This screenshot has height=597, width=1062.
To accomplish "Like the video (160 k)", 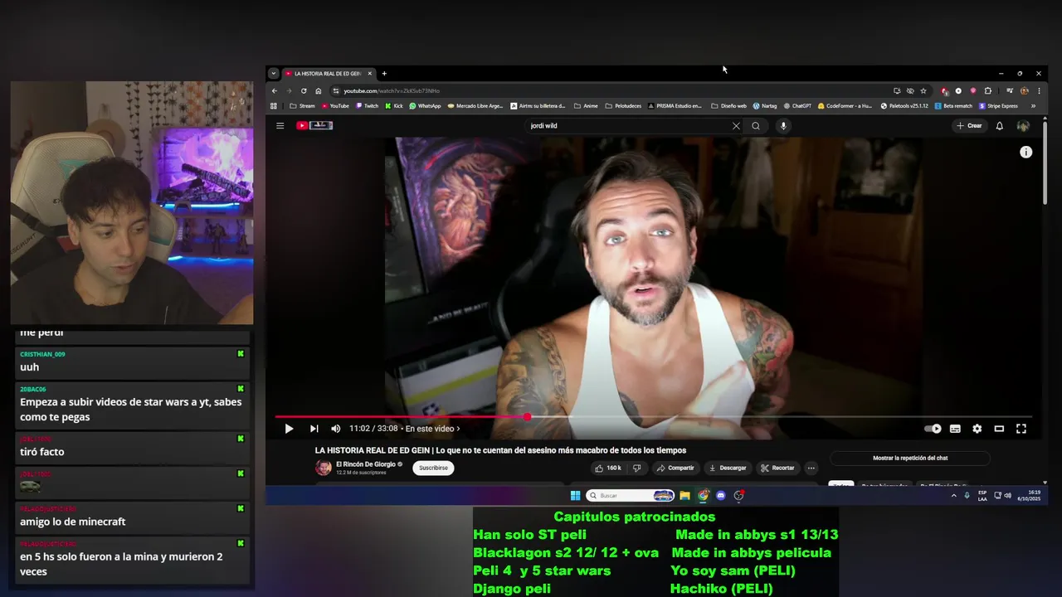I will pyautogui.click(x=608, y=468).
